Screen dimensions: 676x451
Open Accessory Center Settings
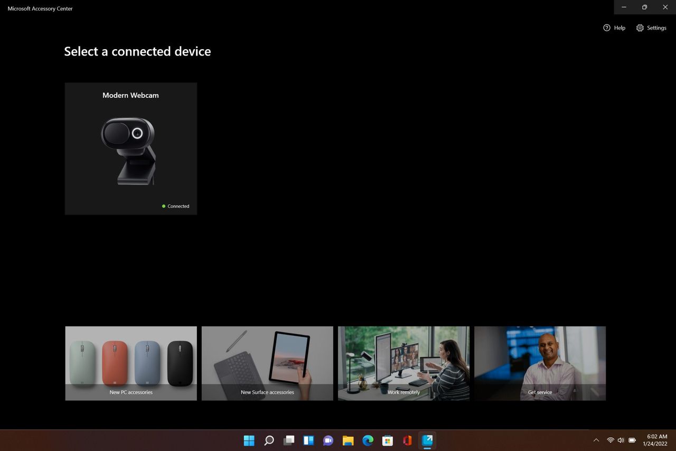651,28
